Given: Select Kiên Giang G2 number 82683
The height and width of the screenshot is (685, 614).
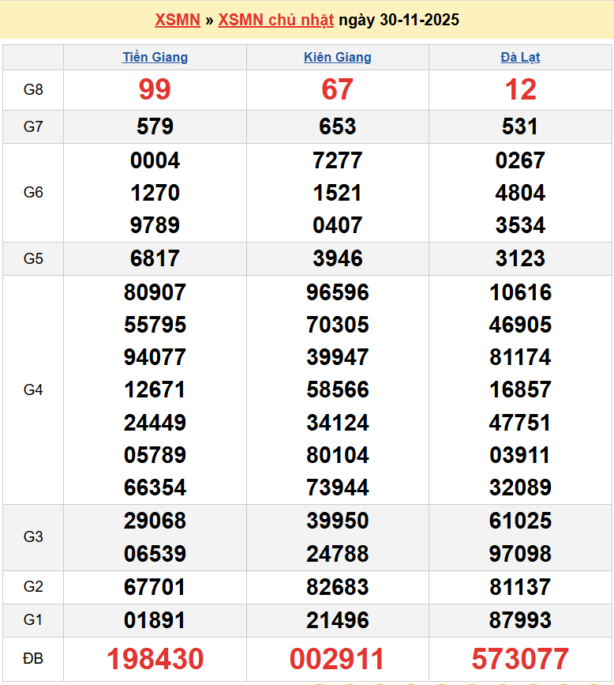Looking at the screenshot, I should 337,587.
